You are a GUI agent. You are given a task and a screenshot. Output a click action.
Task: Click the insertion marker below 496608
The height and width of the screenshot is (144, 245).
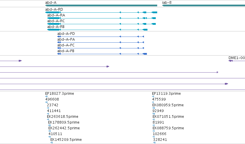click(46, 102)
